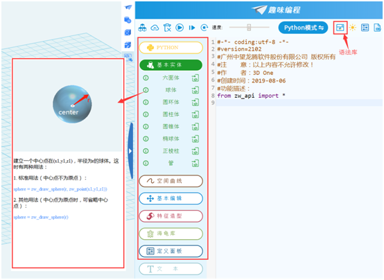The width and height of the screenshot is (384, 280).
Task: Click the clear code trash icon
Action: pos(167,28)
